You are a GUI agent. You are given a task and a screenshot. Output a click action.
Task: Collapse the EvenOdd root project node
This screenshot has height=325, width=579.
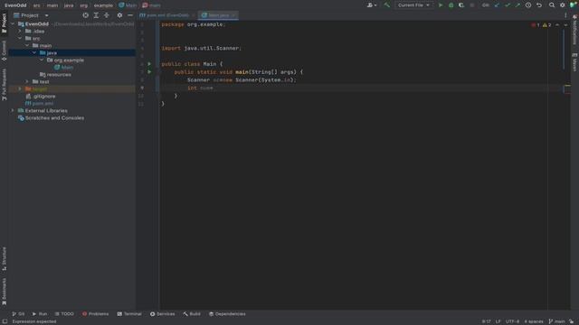pyautogui.click(x=13, y=24)
